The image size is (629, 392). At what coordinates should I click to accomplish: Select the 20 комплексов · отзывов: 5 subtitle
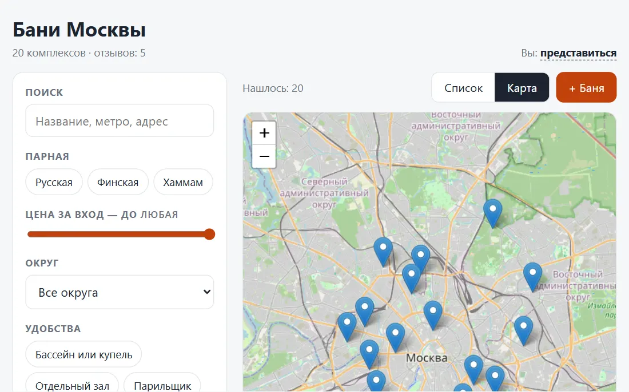click(79, 53)
